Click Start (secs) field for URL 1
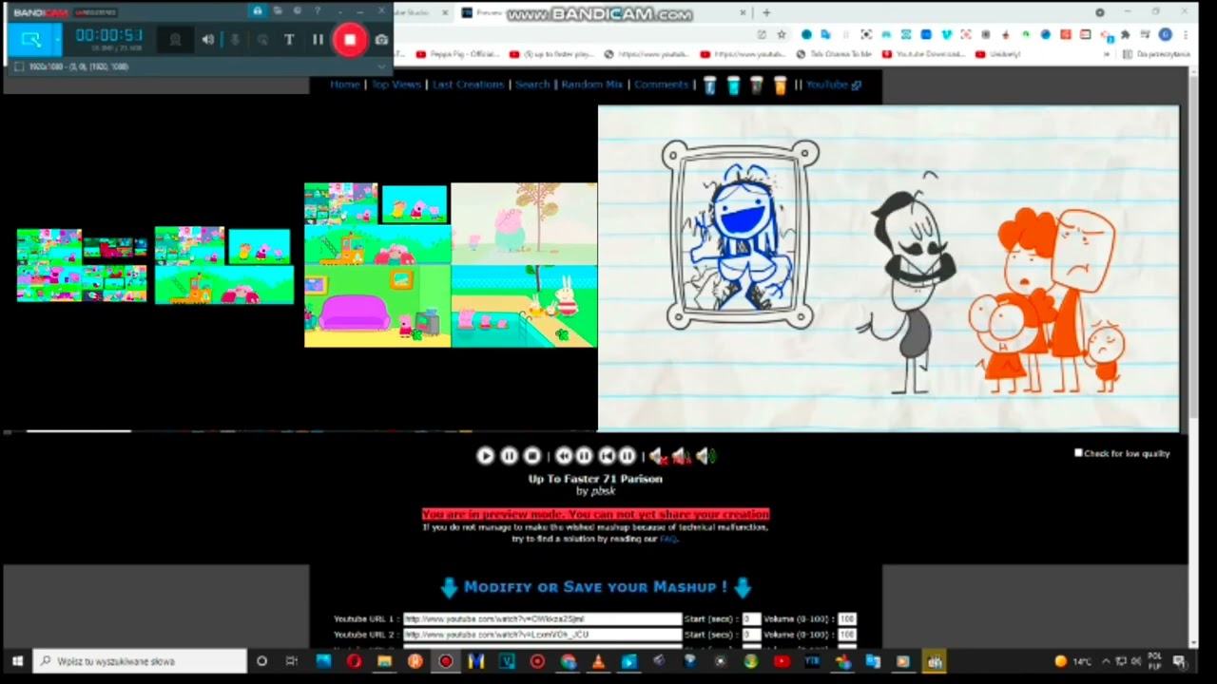Screen dimensions: 1217x684 [x=751, y=618]
